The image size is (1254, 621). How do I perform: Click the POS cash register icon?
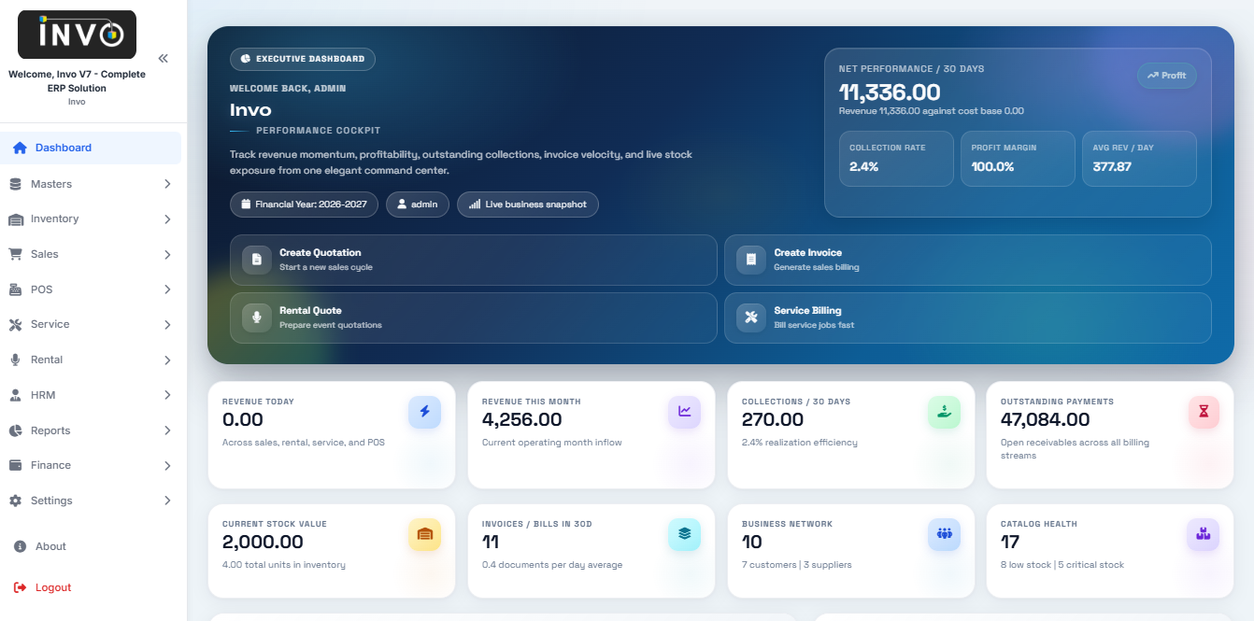(x=15, y=289)
